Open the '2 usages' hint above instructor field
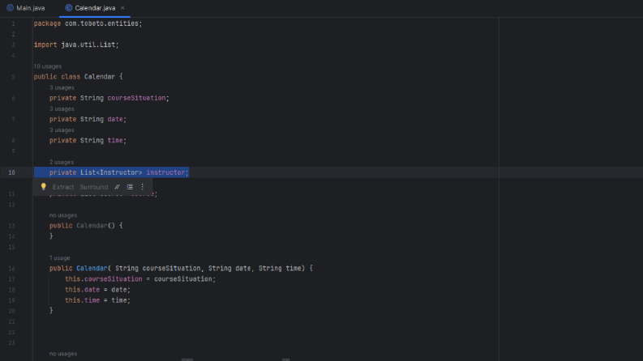This screenshot has height=361, width=643. pyautogui.click(x=62, y=162)
